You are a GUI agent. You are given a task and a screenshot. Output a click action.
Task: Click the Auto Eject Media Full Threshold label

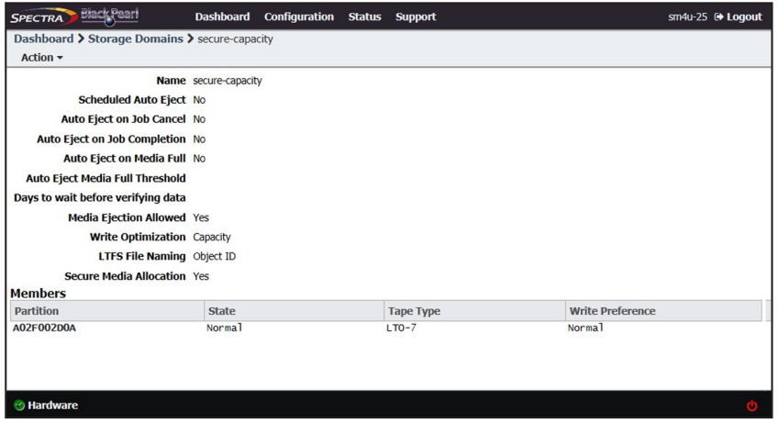[x=106, y=178]
